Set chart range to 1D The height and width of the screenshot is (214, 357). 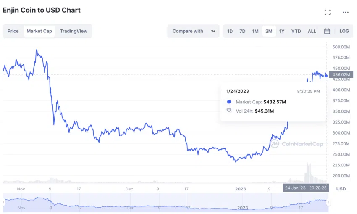pyautogui.click(x=230, y=31)
